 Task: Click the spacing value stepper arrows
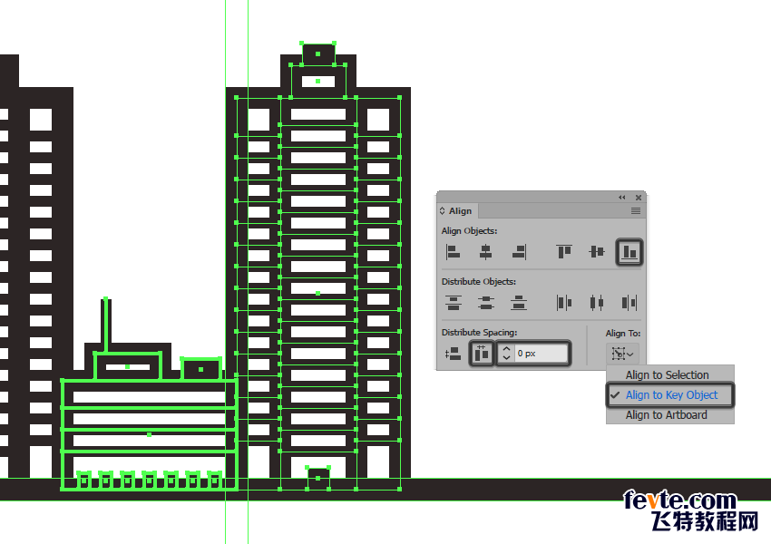pos(506,354)
